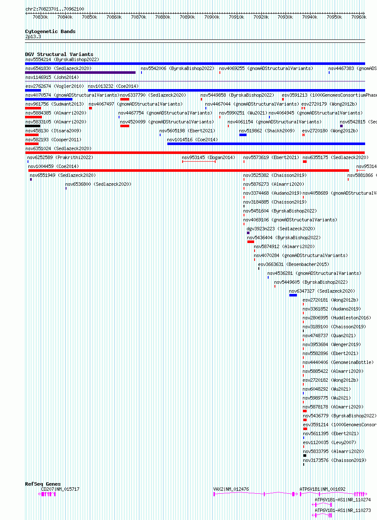Image resolution: width=377 pixels, height=520 pixels.
Task: Select variant nsv3525382 (Chaisson2019)
Action: (x=275, y=176)
